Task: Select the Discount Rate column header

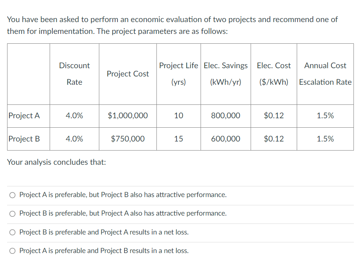Action: pyautogui.click(x=74, y=74)
